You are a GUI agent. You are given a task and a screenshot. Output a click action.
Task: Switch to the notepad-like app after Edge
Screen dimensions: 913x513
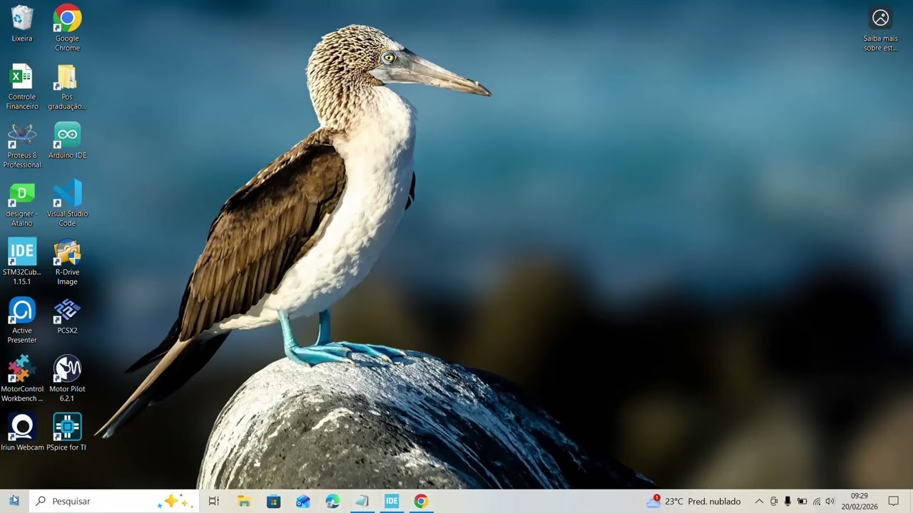click(362, 501)
